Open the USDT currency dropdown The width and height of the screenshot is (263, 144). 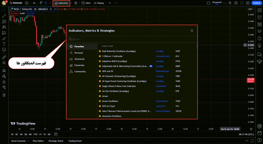[x=251, y=9]
